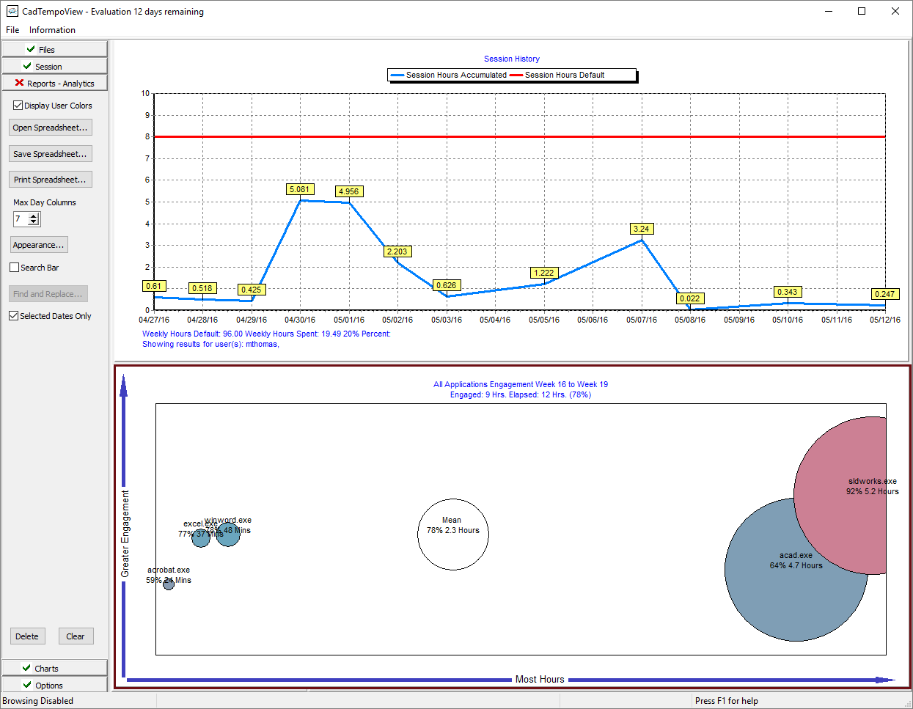Viewport: 913px width, 709px height.
Task: Click the green checkmark on the Charts header
Action: (x=26, y=668)
